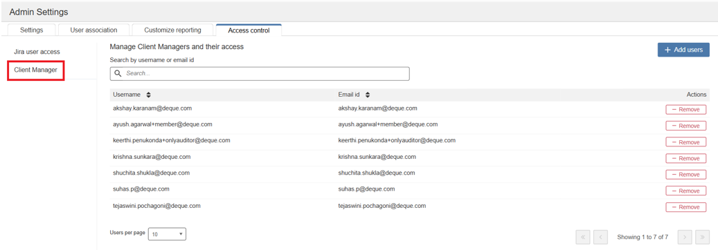
Task: Open the Customize reporting tab
Action: [172, 30]
